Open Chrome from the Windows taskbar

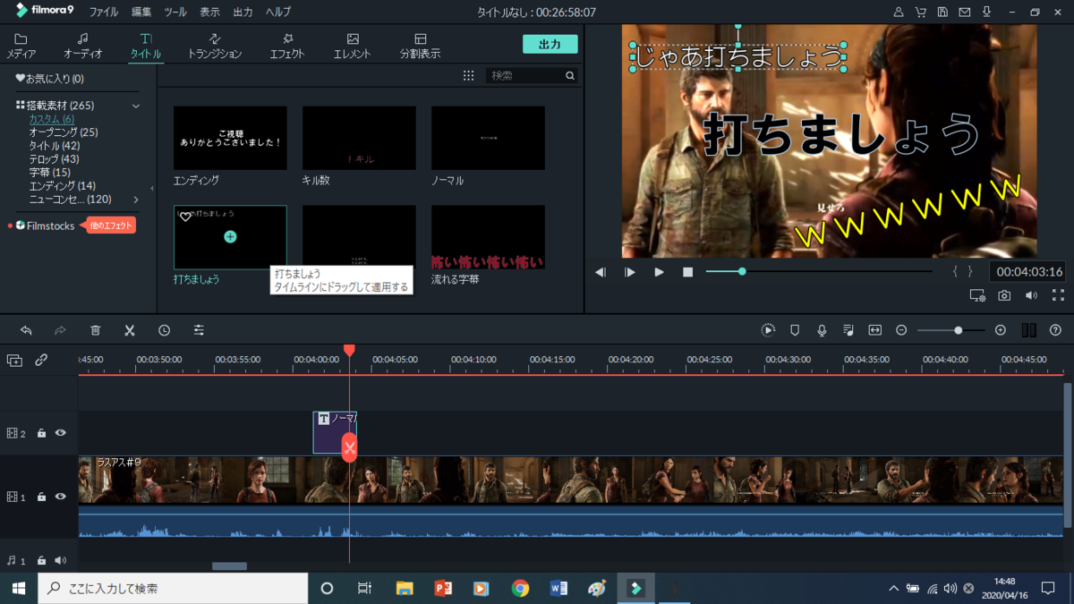[x=520, y=589]
